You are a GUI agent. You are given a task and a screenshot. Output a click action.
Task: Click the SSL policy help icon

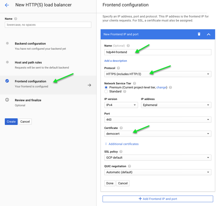121,152
